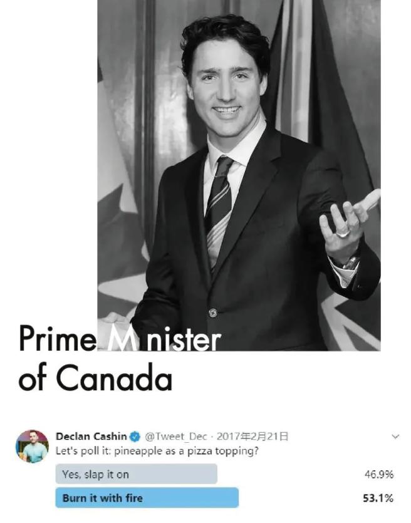Open the Declan Cashin display name link
This screenshot has height=523, width=411.
point(91,437)
